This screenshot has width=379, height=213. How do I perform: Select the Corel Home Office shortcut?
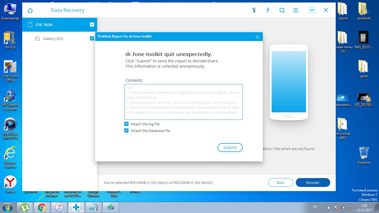click(10, 71)
